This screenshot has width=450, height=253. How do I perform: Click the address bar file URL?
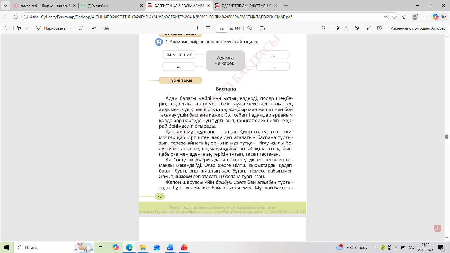[x=166, y=17]
